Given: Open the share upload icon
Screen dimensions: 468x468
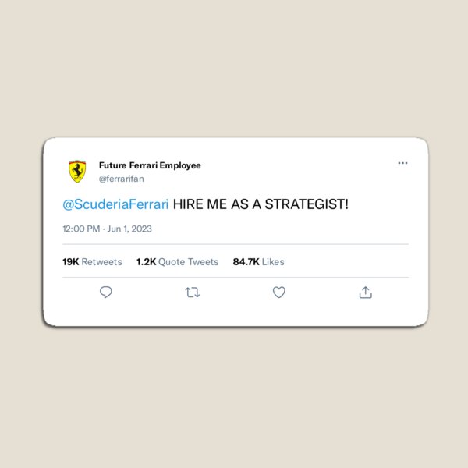Looking at the screenshot, I should click(365, 292).
